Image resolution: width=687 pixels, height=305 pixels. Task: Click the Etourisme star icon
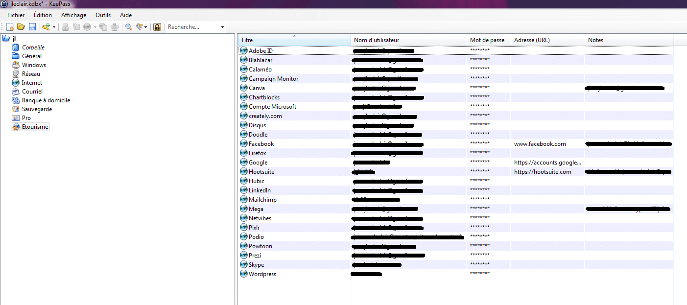(16, 127)
